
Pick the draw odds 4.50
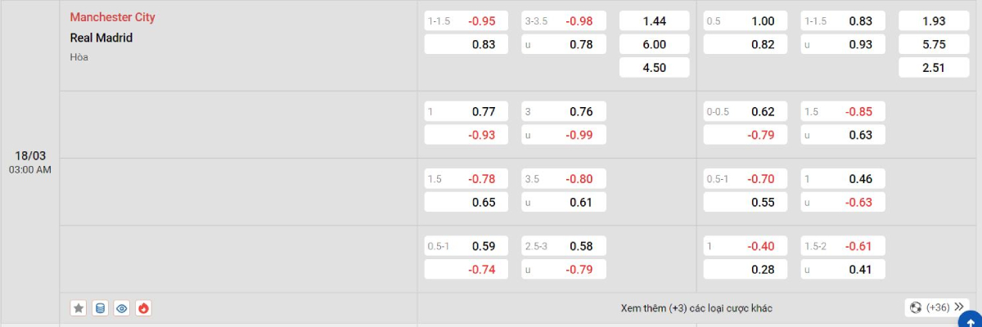pyautogui.click(x=653, y=68)
